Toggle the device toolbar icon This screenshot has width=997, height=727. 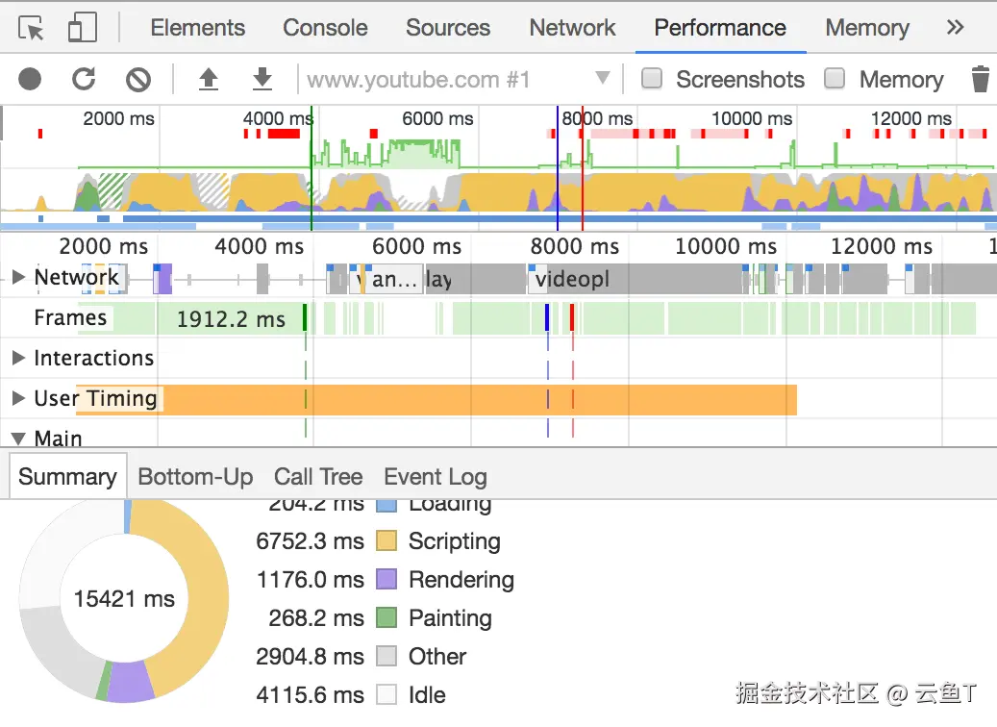click(x=83, y=28)
